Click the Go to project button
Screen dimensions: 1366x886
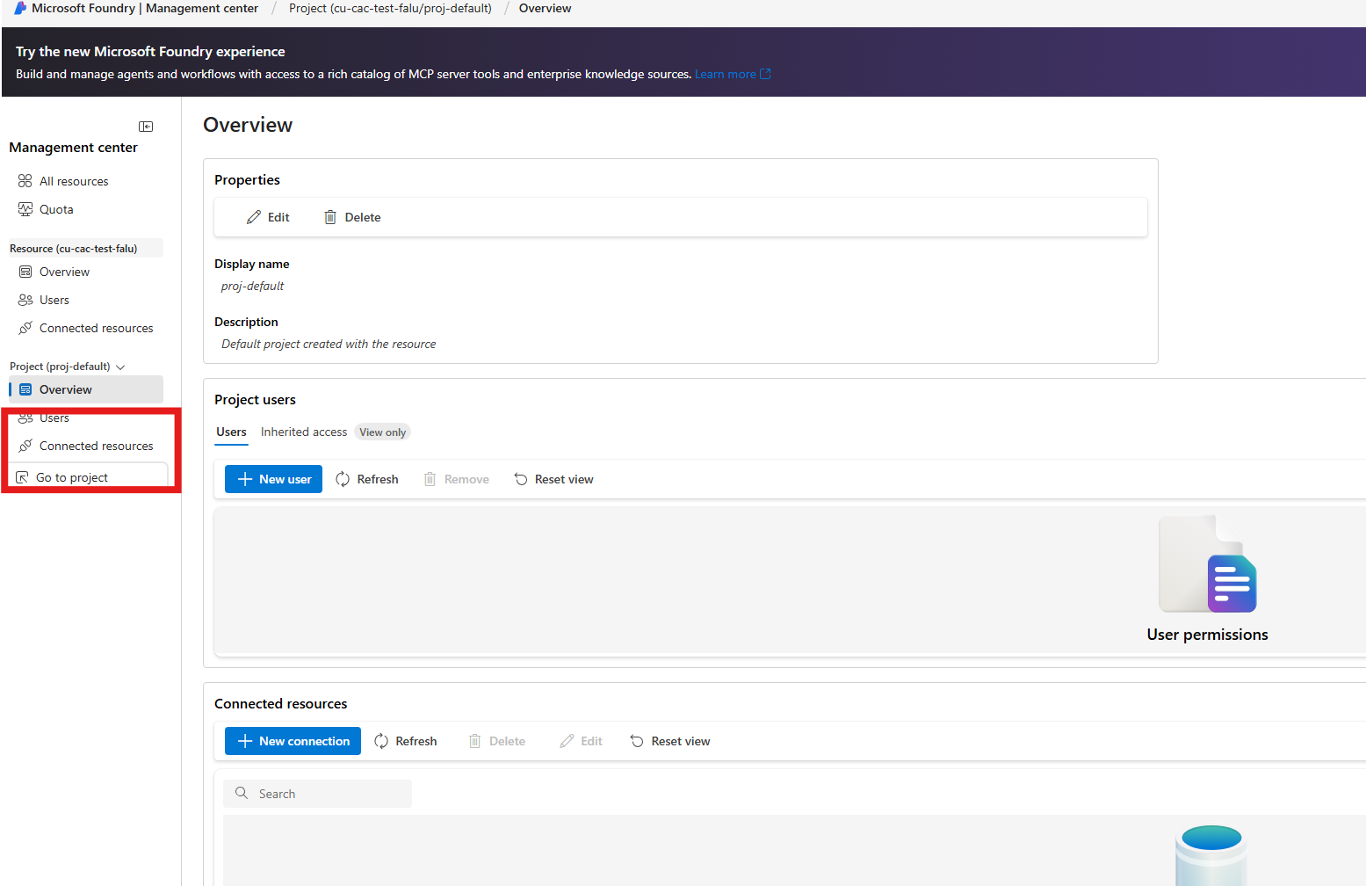(88, 476)
